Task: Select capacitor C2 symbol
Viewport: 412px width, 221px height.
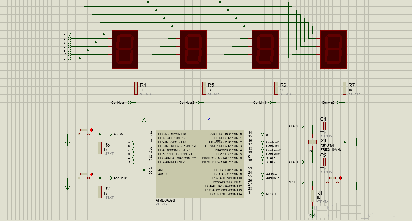Action: click(x=325, y=162)
